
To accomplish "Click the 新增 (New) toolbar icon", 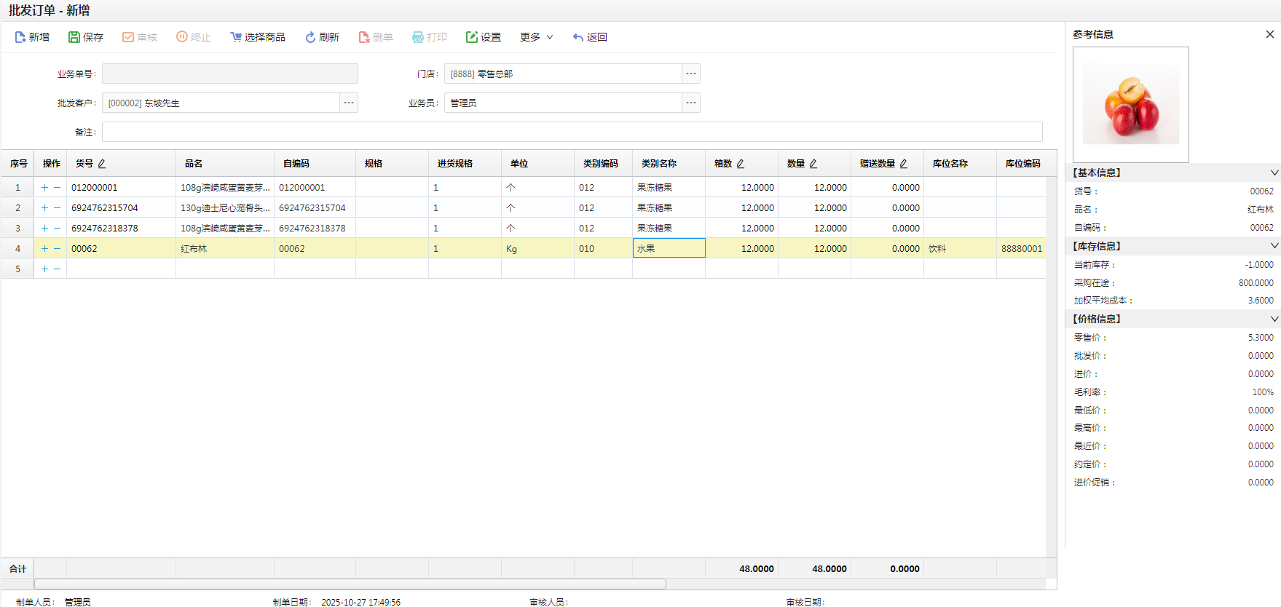I will point(20,37).
